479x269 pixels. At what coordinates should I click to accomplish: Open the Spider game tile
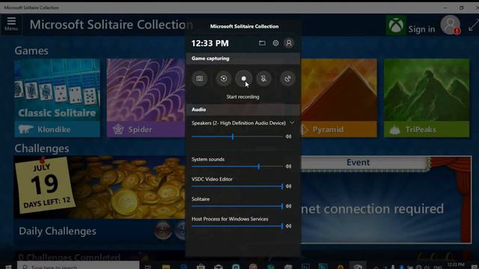146,98
